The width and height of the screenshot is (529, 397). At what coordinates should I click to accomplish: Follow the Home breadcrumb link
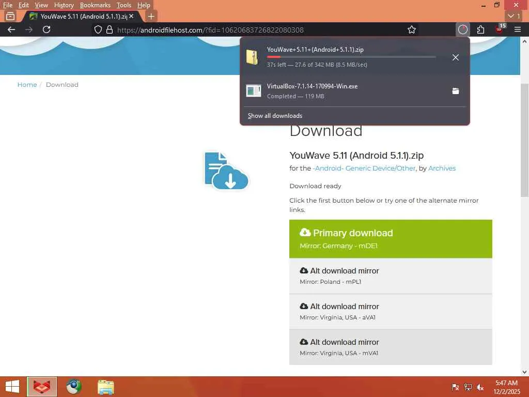[27, 85]
